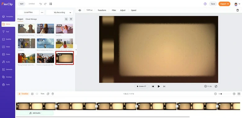242x118 pixels.
Task: Click the undo arrow icon
Action: (x=41, y=4)
